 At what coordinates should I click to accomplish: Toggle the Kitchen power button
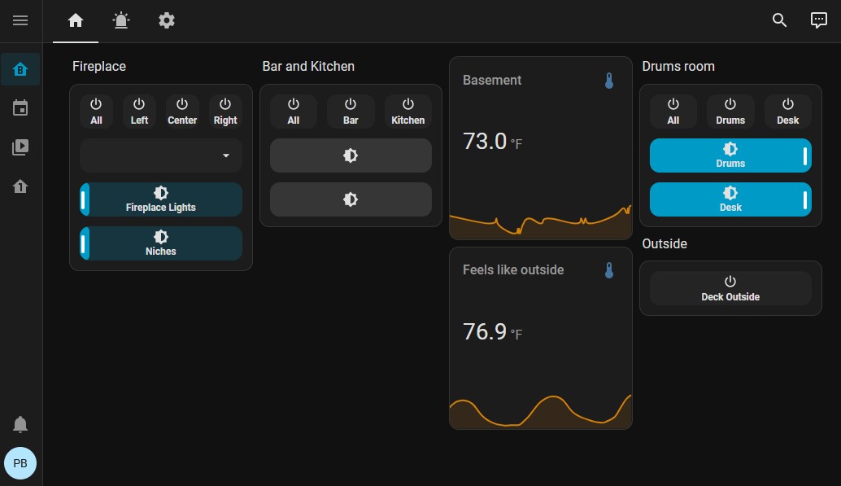pos(408,112)
